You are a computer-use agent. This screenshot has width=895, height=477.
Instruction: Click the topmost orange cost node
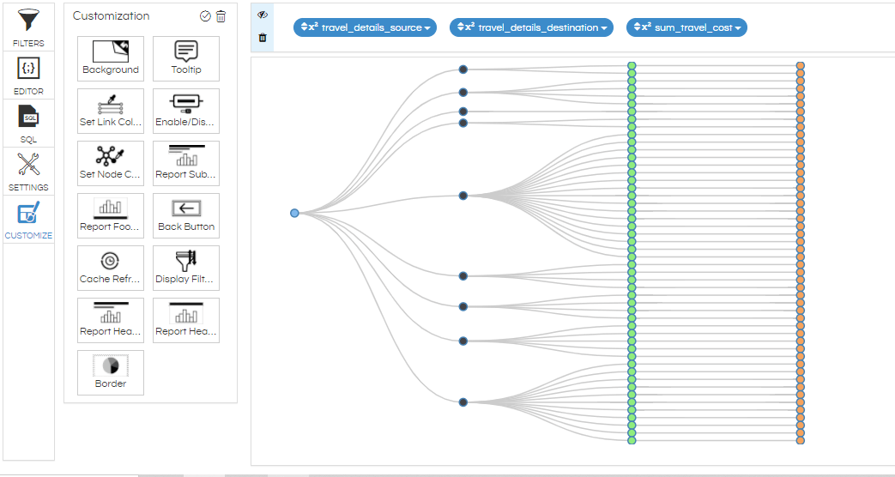click(x=801, y=66)
